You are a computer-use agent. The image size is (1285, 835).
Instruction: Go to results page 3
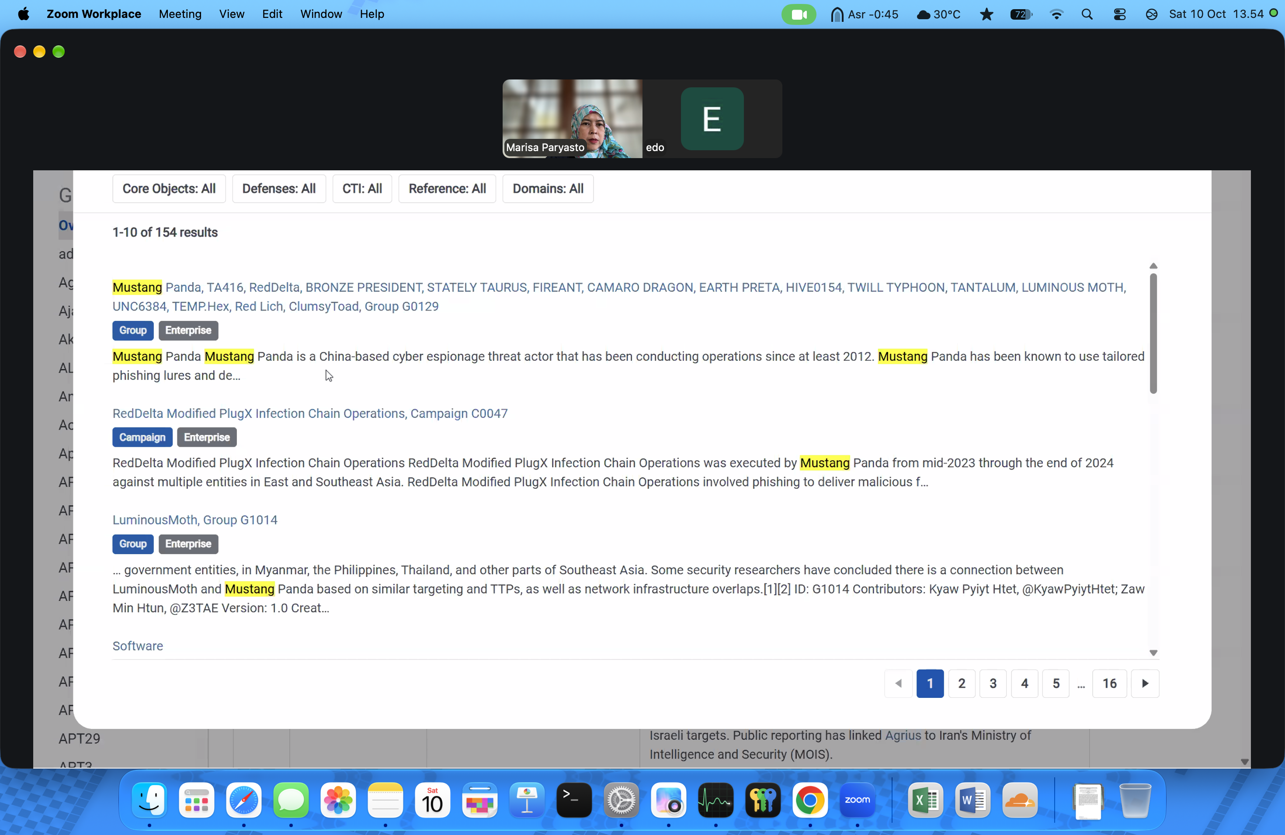(993, 683)
